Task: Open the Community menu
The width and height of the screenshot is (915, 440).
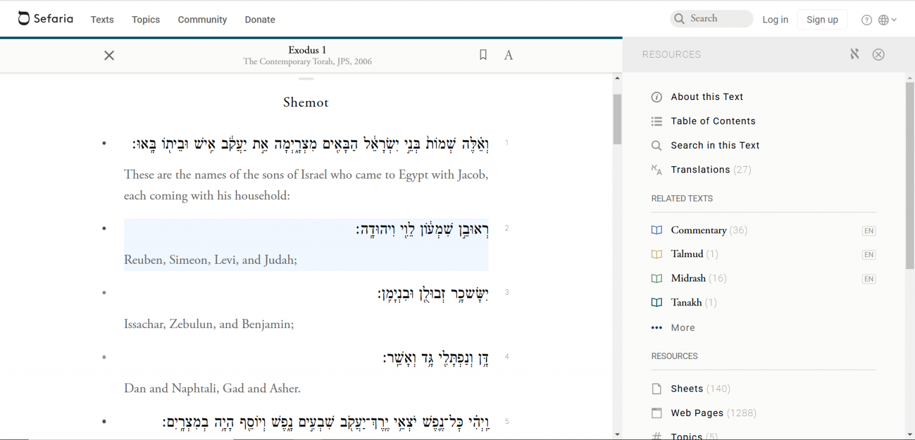Action: click(202, 19)
